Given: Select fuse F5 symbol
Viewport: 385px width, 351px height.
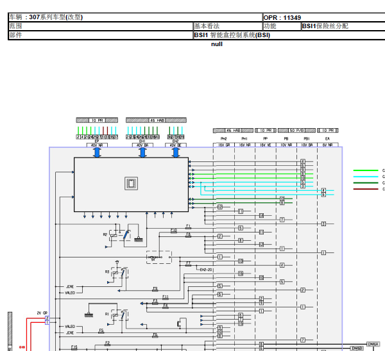Looking at the screenshot, I should [101, 331].
